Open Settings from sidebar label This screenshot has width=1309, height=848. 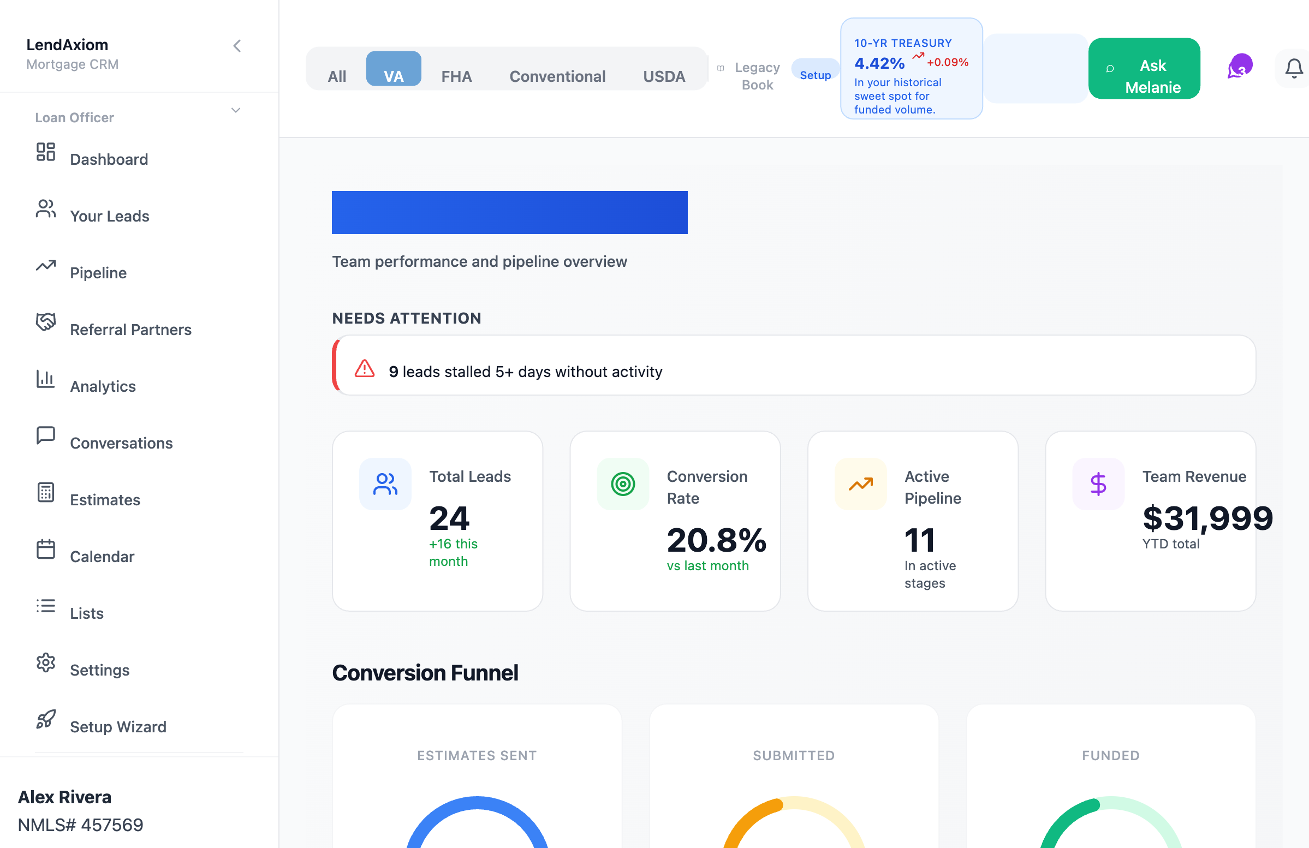[99, 669]
